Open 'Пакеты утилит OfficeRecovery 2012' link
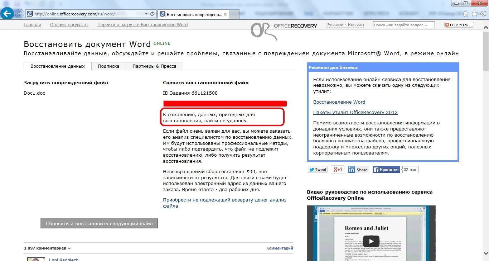The image size is (489, 261). [x=355, y=113]
